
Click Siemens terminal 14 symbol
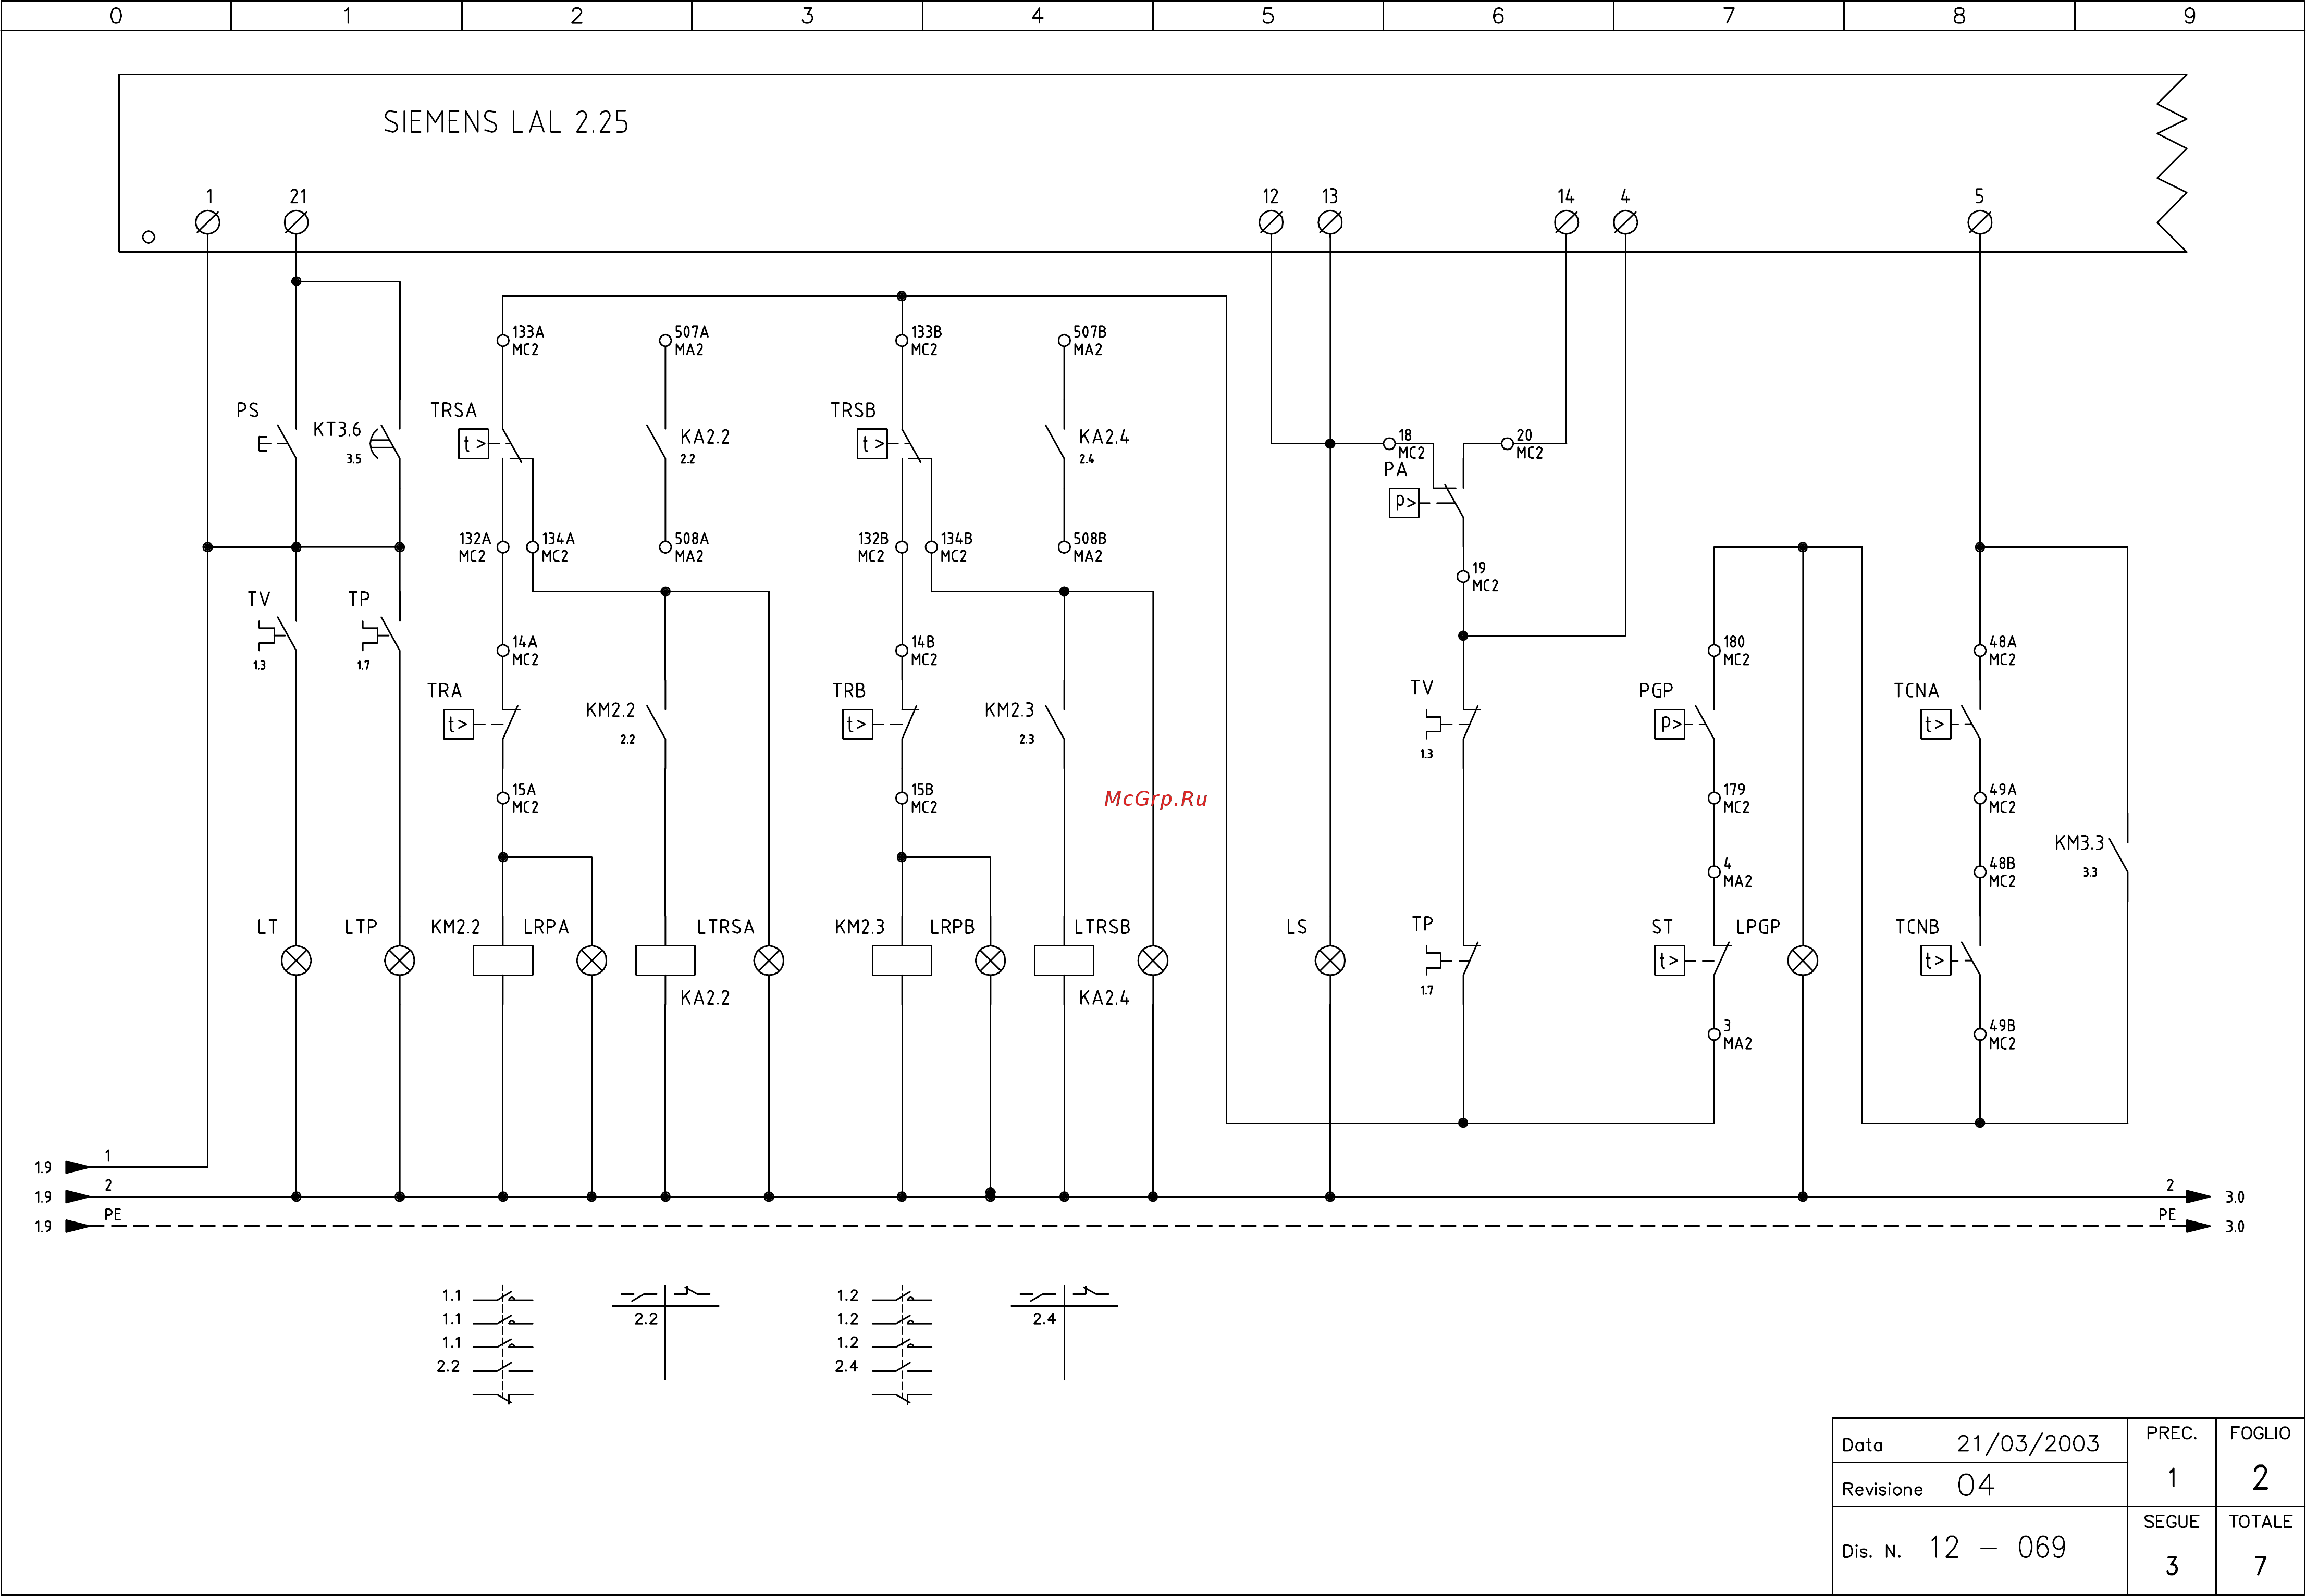1567,222
